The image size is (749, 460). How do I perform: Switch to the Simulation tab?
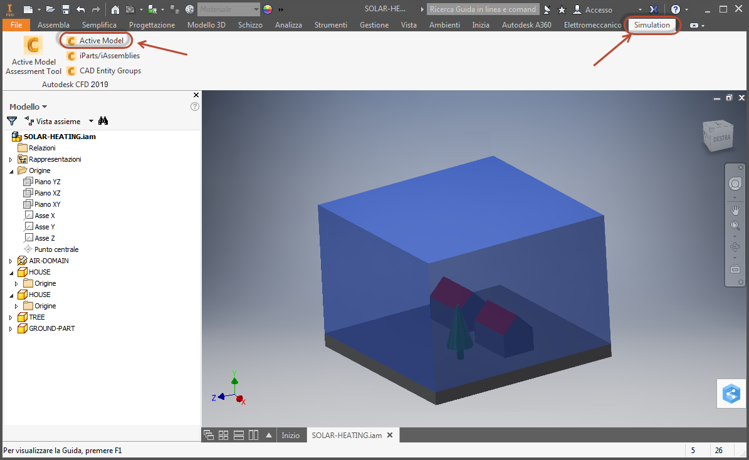[652, 25]
